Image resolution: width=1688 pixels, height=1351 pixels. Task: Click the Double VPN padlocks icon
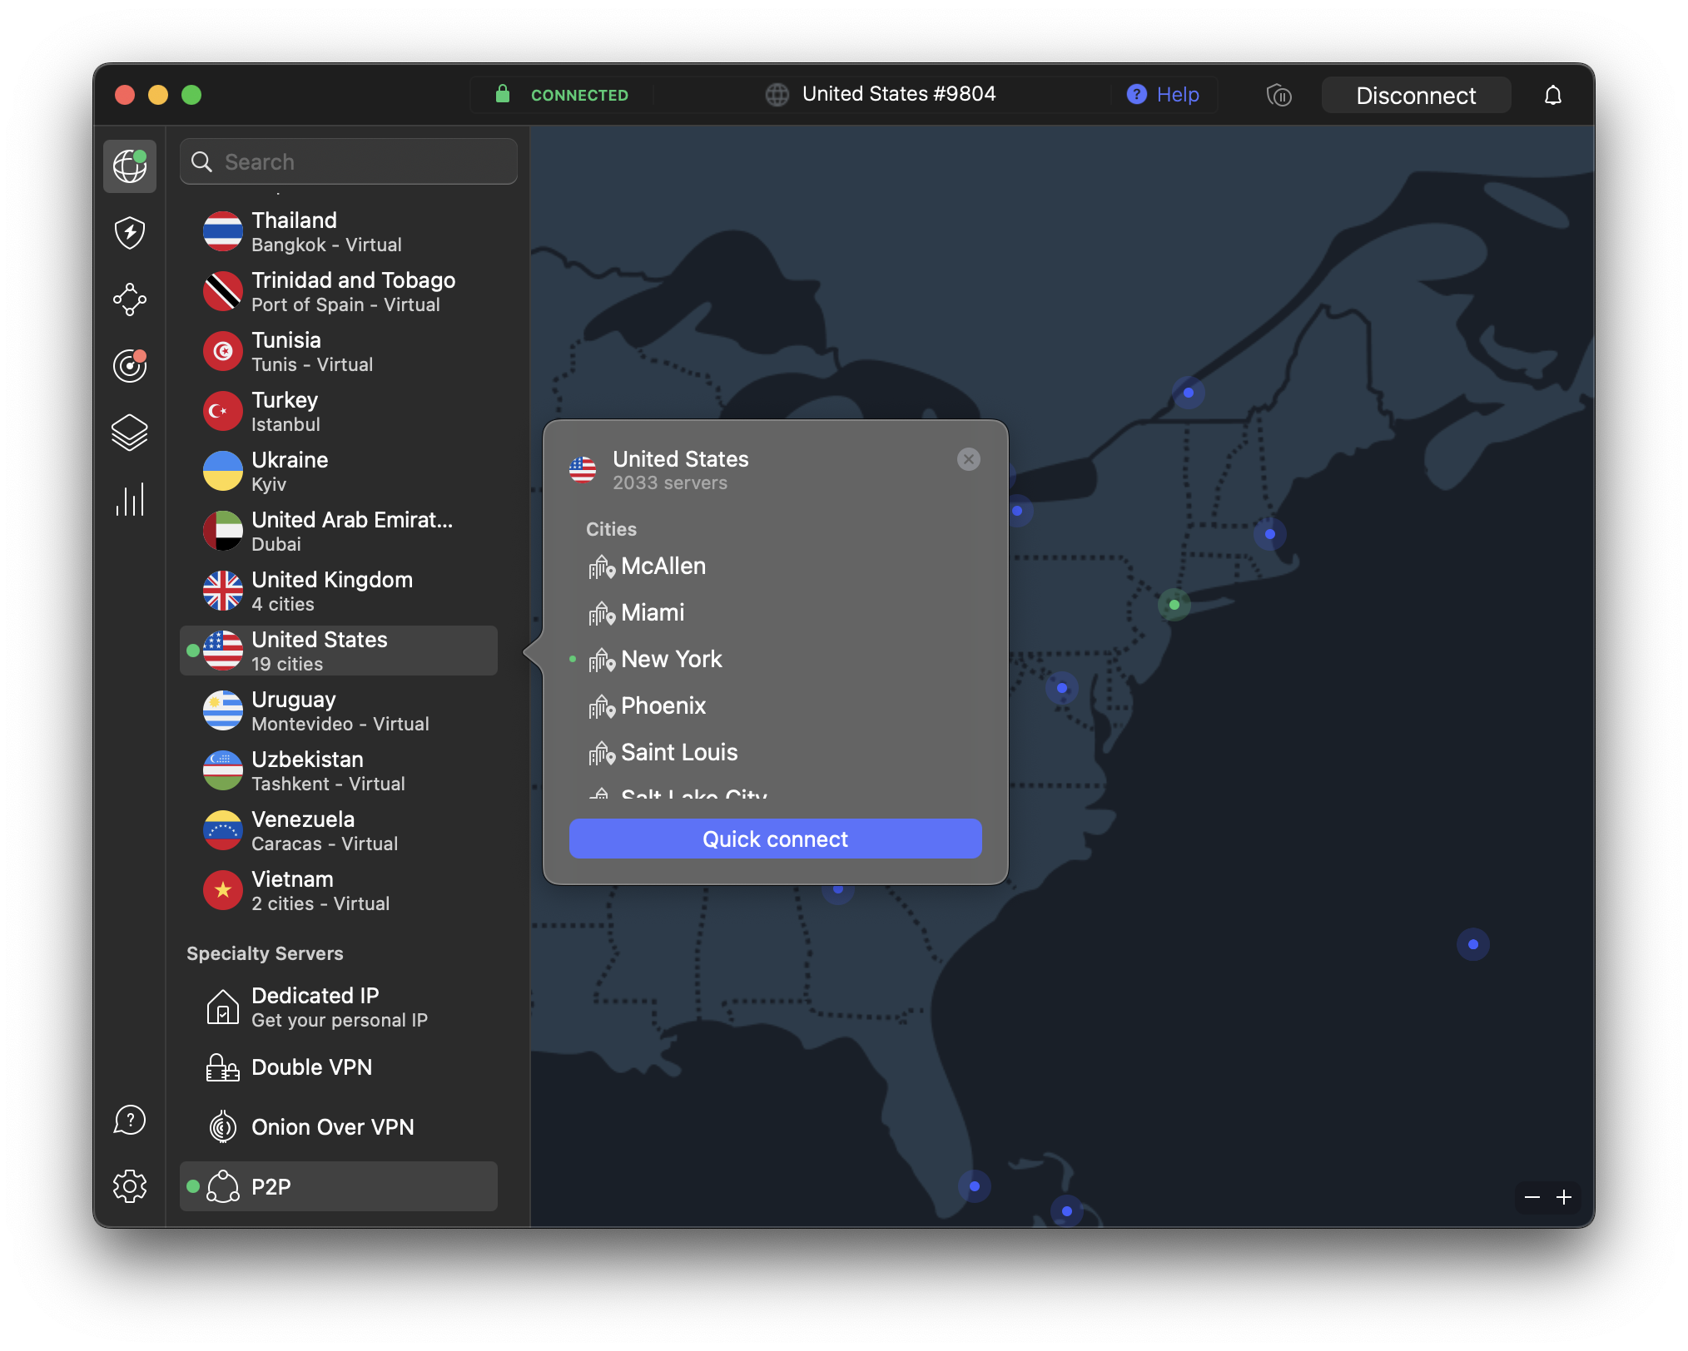pos(223,1067)
